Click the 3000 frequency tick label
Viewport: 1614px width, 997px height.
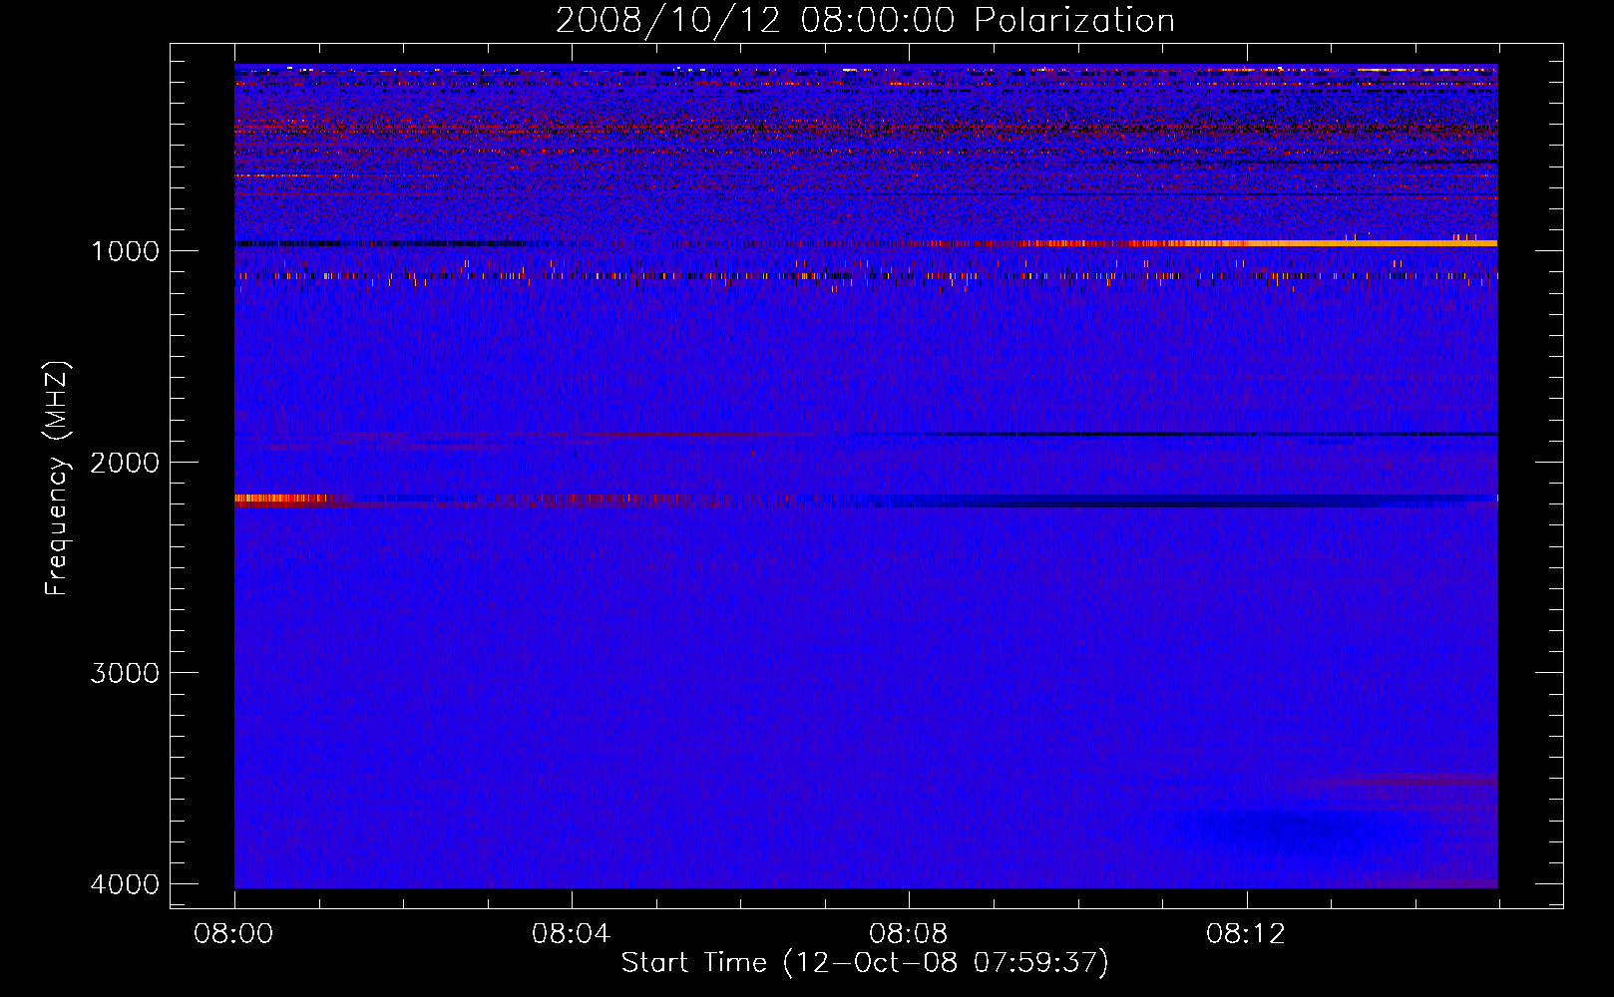click(x=125, y=673)
